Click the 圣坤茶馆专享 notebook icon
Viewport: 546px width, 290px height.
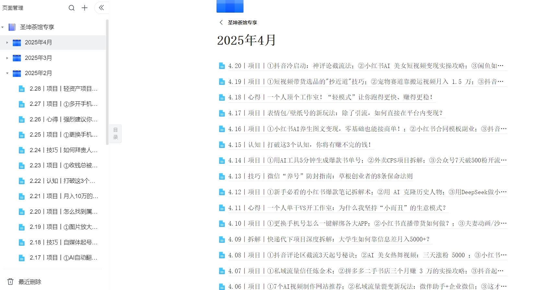tap(12, 27)
